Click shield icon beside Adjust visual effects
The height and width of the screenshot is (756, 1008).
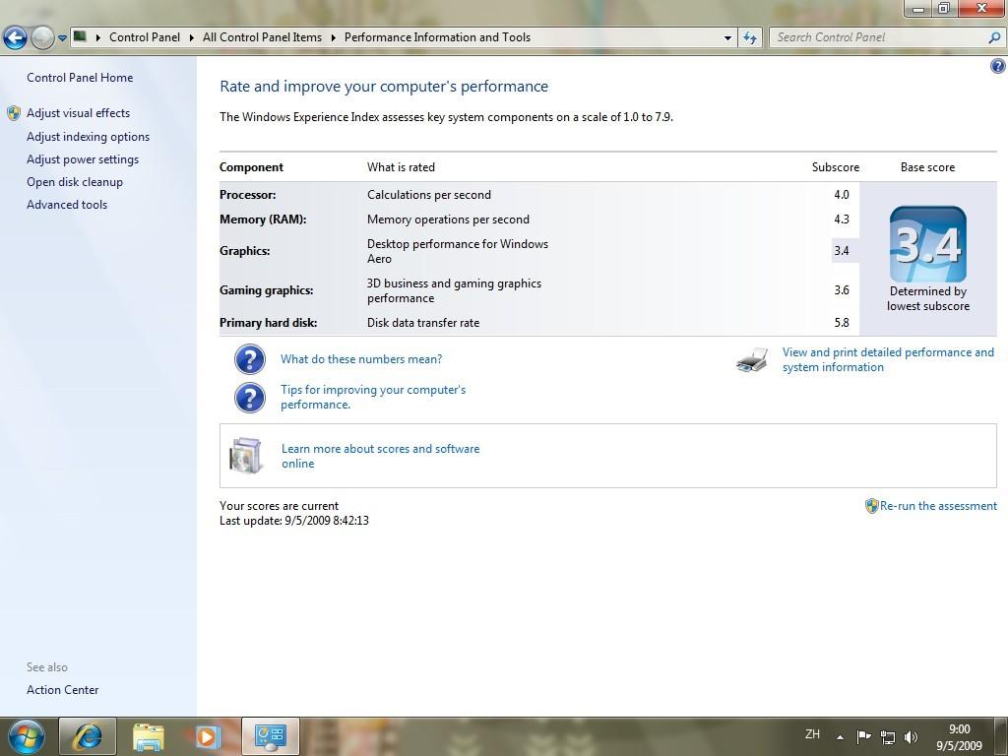[14, 113]
